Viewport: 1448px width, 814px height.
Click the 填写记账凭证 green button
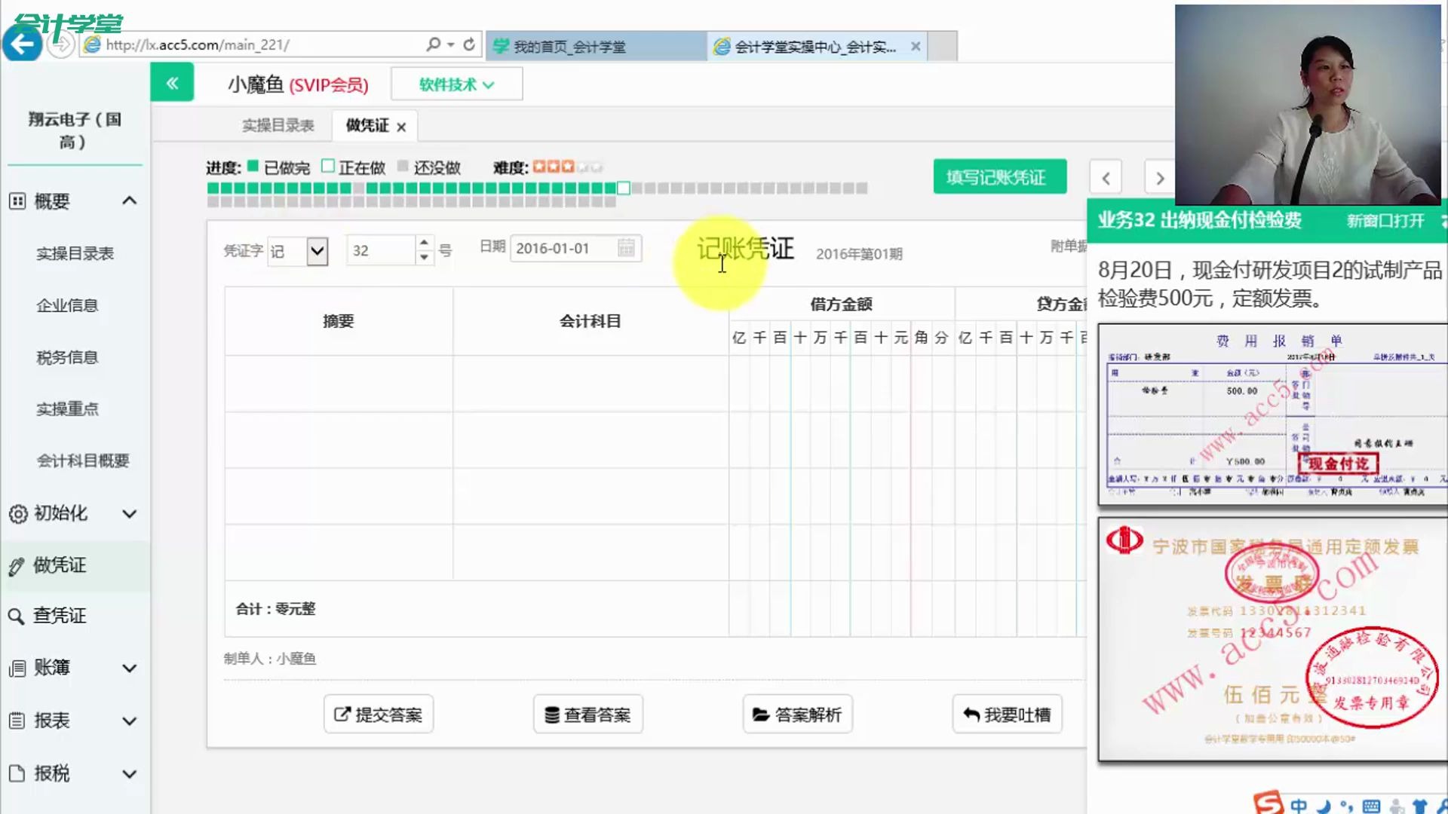(999, 176)
